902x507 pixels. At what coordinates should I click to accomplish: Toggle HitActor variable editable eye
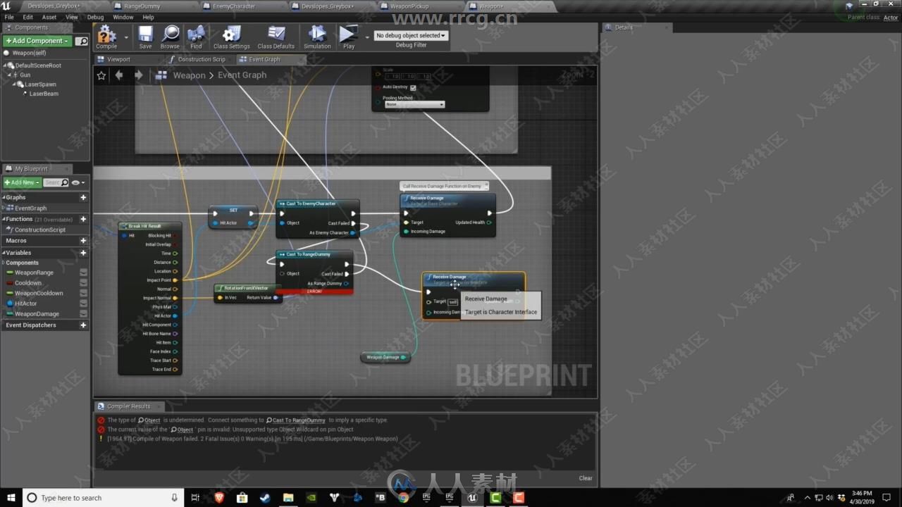(83, 303)
